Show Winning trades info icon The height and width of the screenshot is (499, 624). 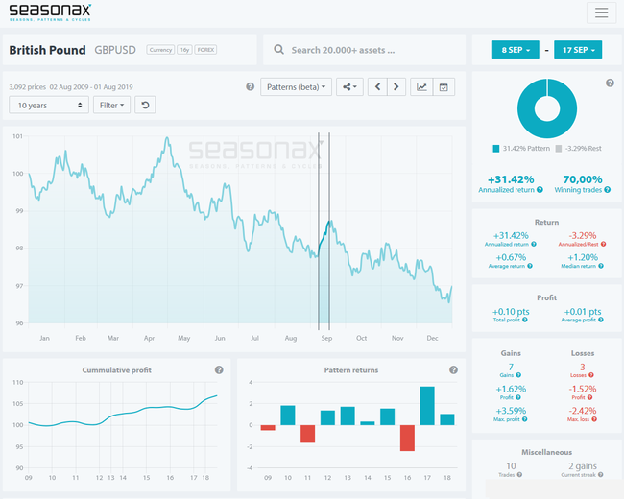[x=608, y=190]
